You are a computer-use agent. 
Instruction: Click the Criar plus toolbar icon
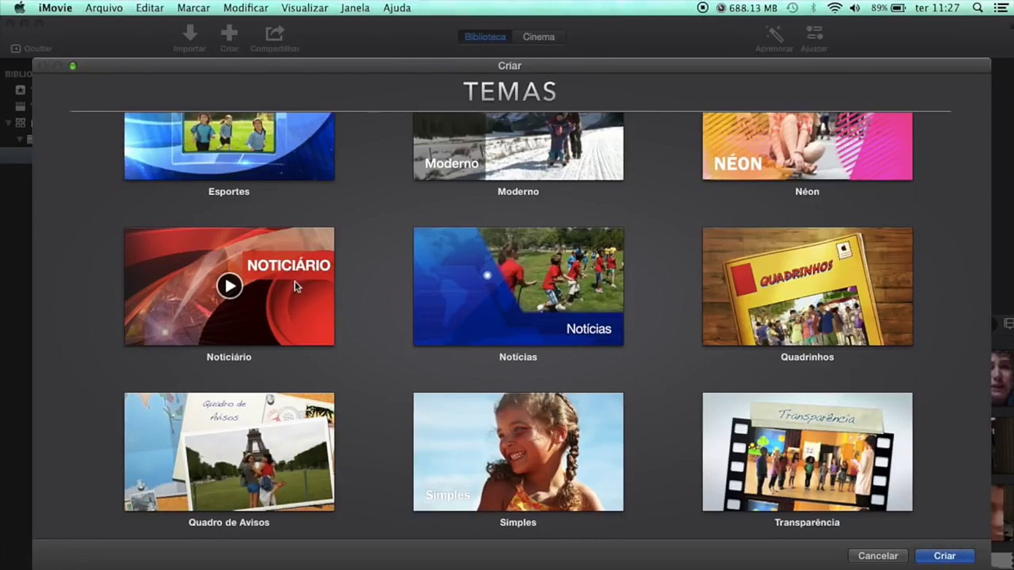[x=229, y=39]
